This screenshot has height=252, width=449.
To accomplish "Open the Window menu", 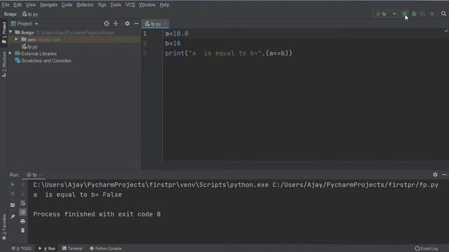I will [147, 5].
